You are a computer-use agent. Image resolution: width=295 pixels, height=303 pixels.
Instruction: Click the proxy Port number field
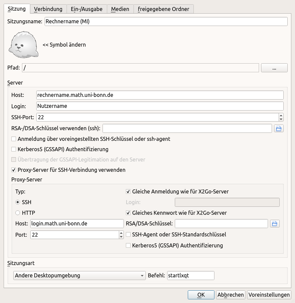click(75, 235)
